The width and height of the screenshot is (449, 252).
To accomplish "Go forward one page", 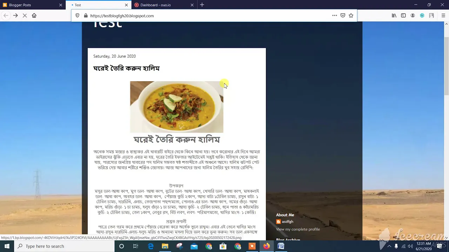I will [x=15, y=15].
